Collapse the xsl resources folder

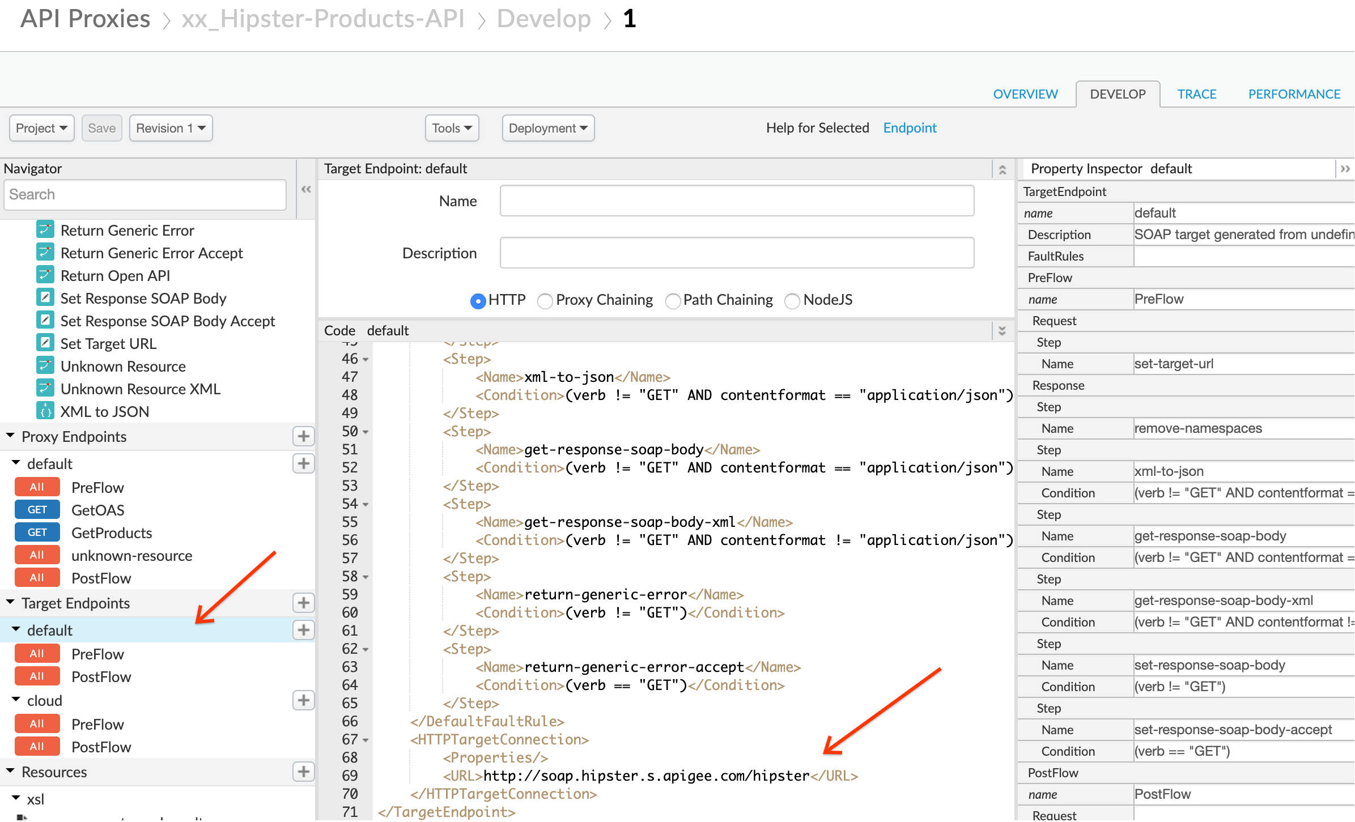coord(16,798)
